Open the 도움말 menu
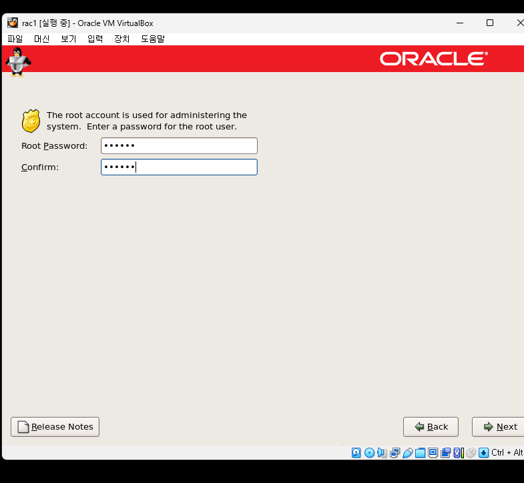The image size is (524, 483). pyautogui.click(x=153, y=39)
